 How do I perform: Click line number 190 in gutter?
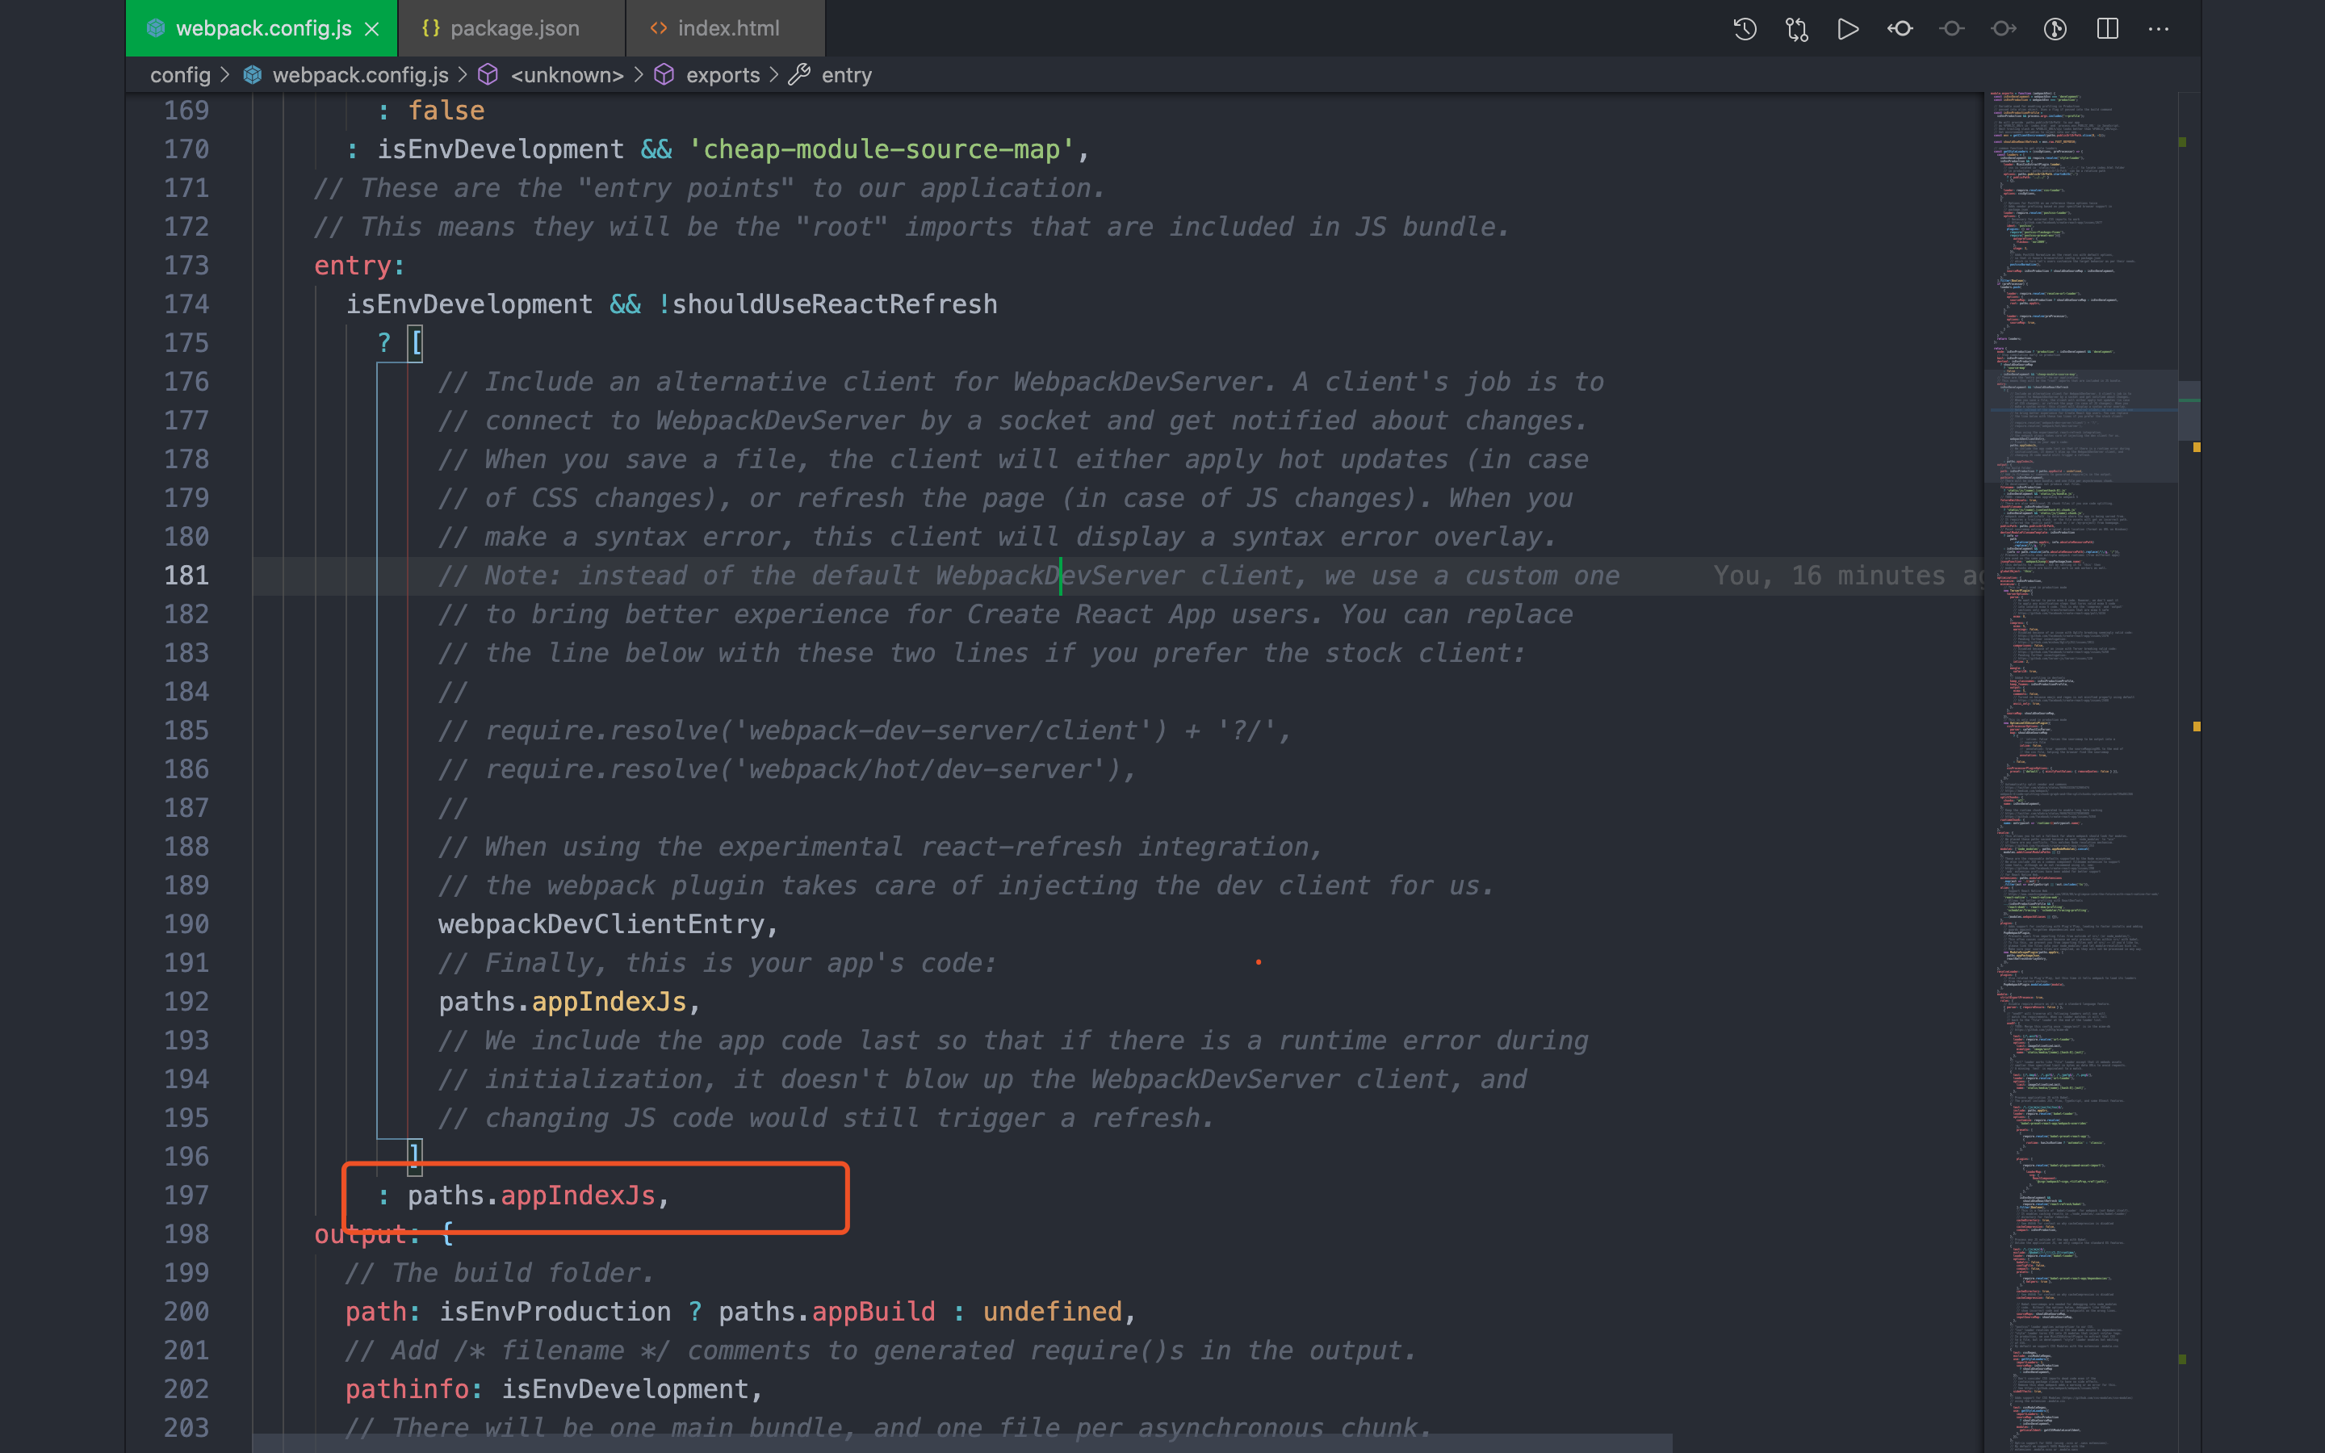[186, 923]
